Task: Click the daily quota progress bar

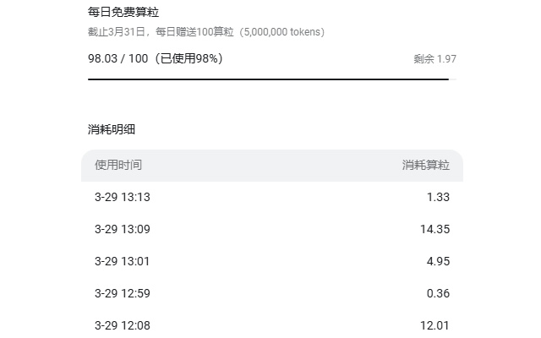Action: 268,79
